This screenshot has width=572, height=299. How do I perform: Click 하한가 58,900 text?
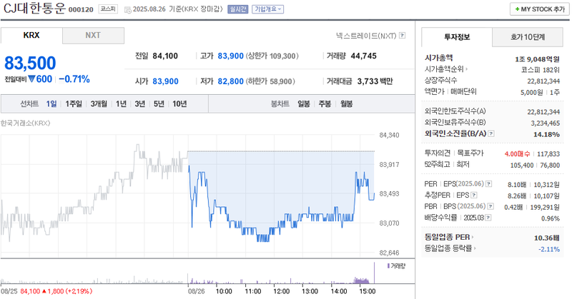click(x=270, y=81)
